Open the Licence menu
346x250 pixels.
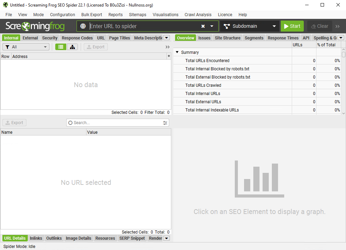click(x=225, y=14)
